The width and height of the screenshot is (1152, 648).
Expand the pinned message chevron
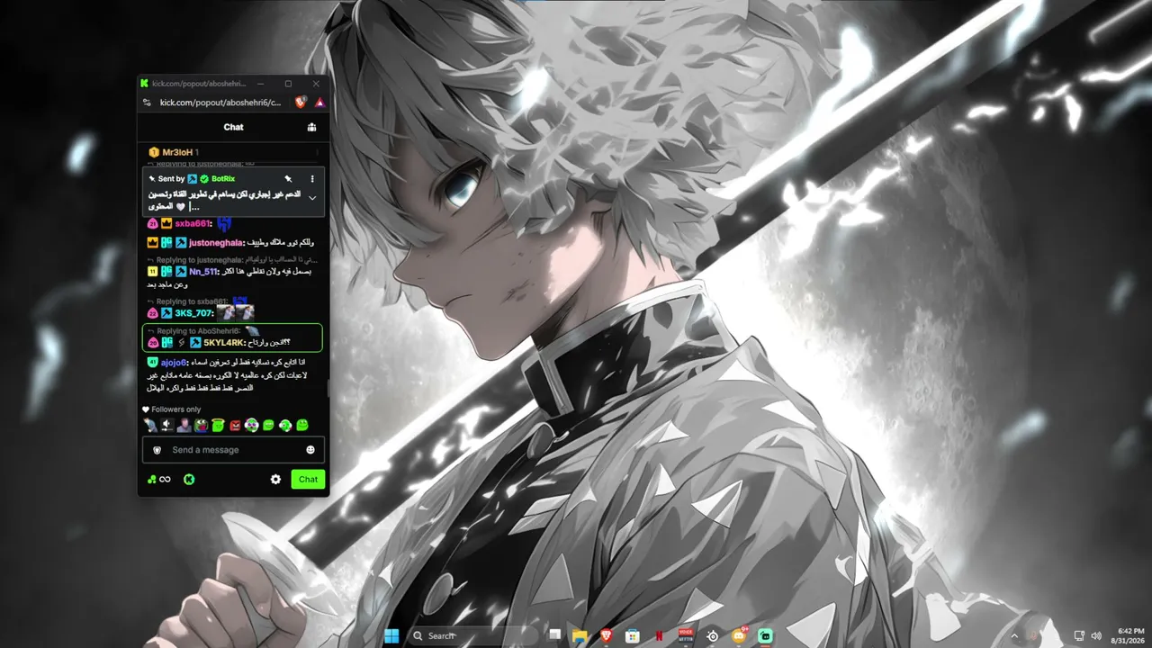(312, 198)
